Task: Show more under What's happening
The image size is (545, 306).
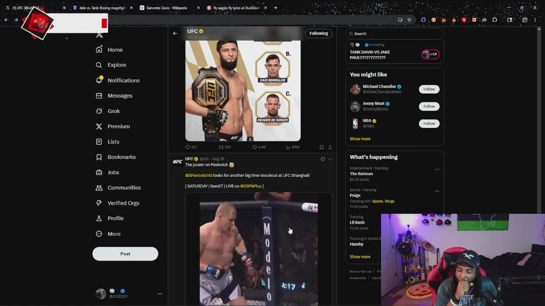Action: (360, 257)
